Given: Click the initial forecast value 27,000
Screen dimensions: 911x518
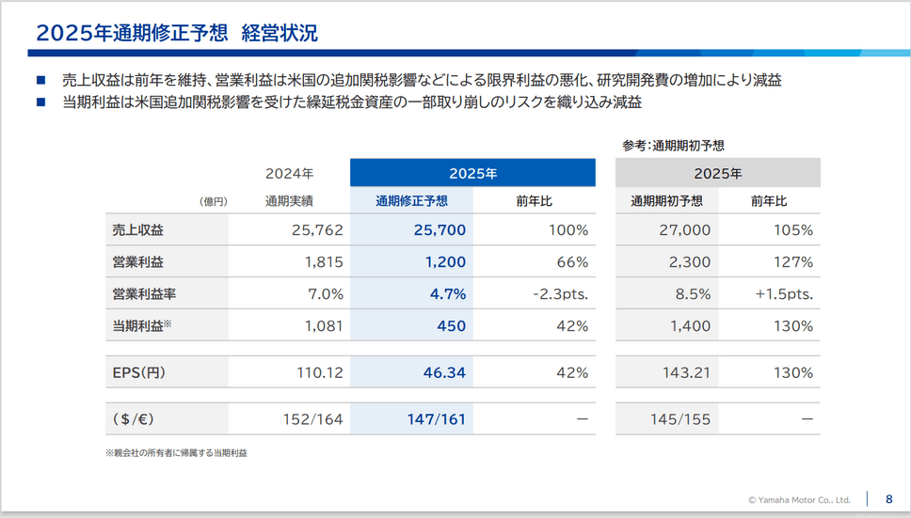Looking at the screenshot, I should coord(689,230).
